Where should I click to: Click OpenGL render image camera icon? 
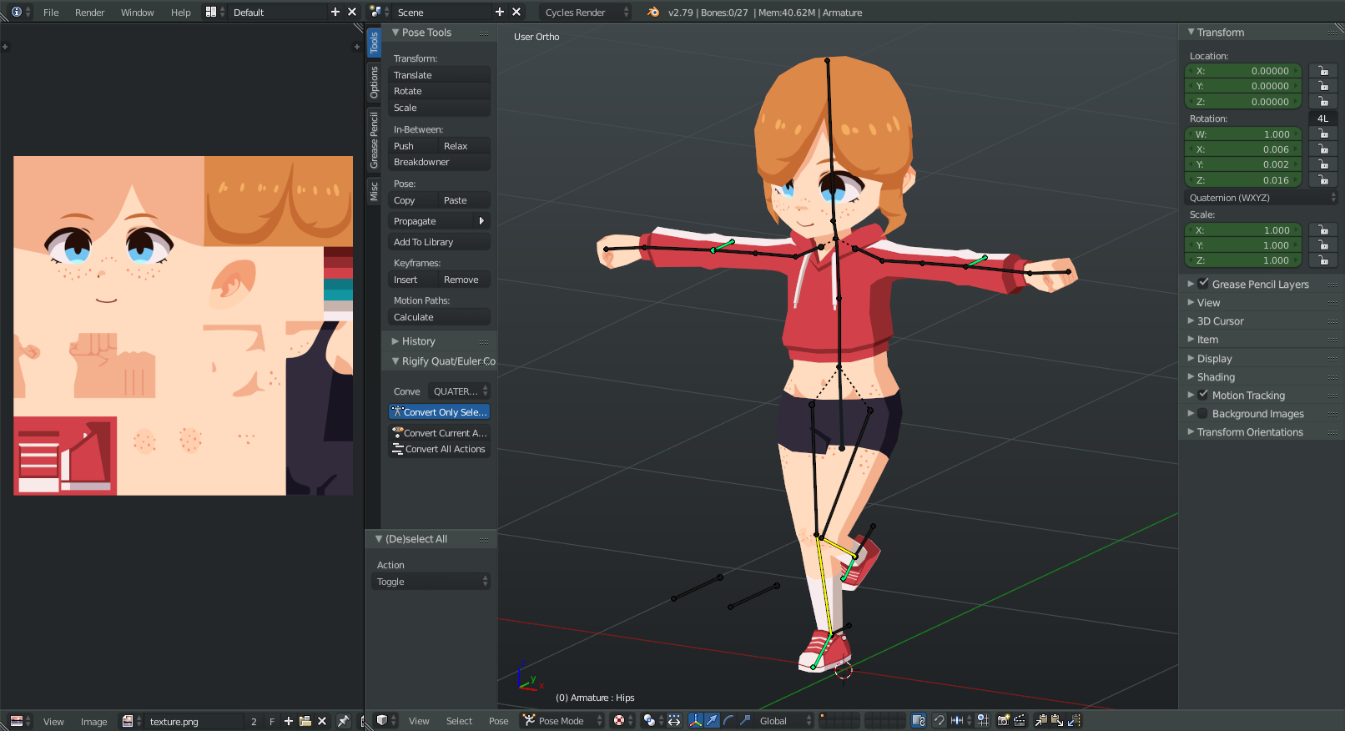[x=1003, y=720]
